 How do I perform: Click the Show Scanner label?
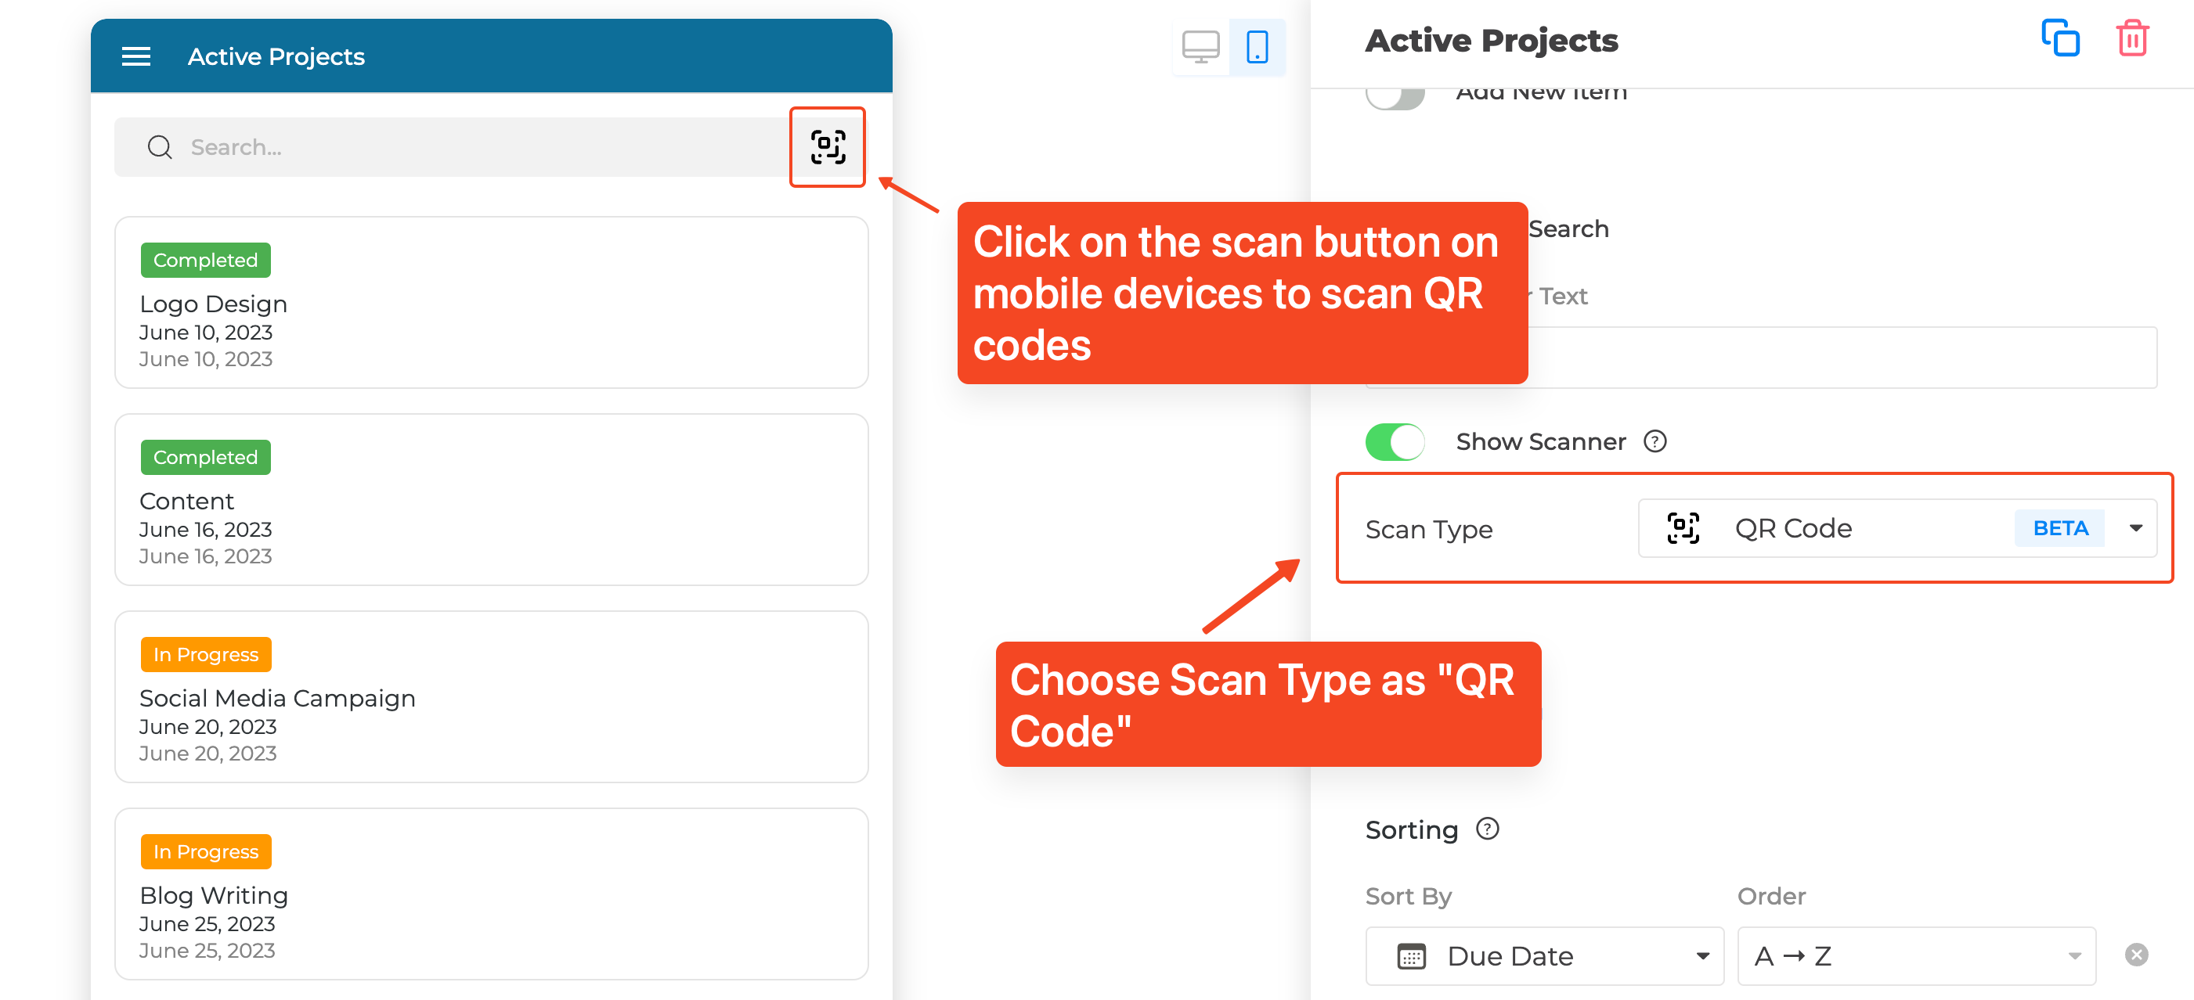pyautogui.click(x=1541, y=441)
